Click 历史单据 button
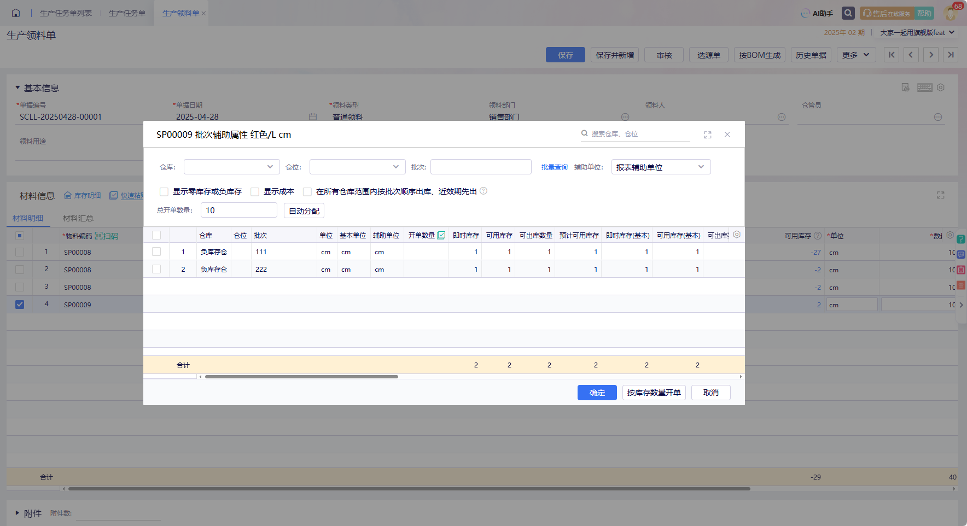967x526 pixels. click(x=811, y=55)
